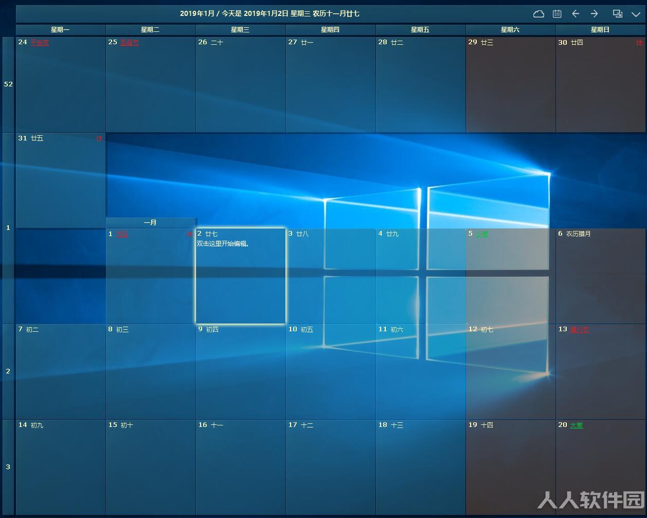Select the January 18 十三 day cell

tap(421, 467)
